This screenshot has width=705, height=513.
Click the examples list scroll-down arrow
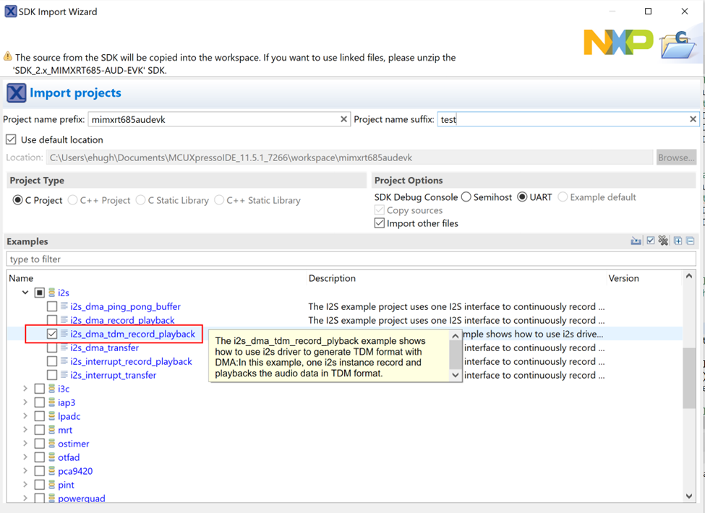[689, 496]
